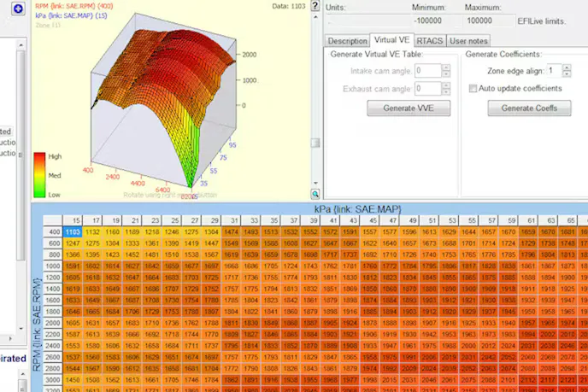The height and width of the screenshot is (392, 588).
Task: Open help with the question mark icon
Action: pos(315,7)
